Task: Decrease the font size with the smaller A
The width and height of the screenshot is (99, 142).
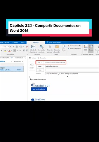Action: pos(14,47)
